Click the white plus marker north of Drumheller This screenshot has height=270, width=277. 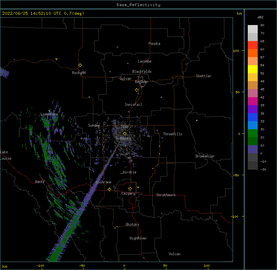[x=197, y=120]
